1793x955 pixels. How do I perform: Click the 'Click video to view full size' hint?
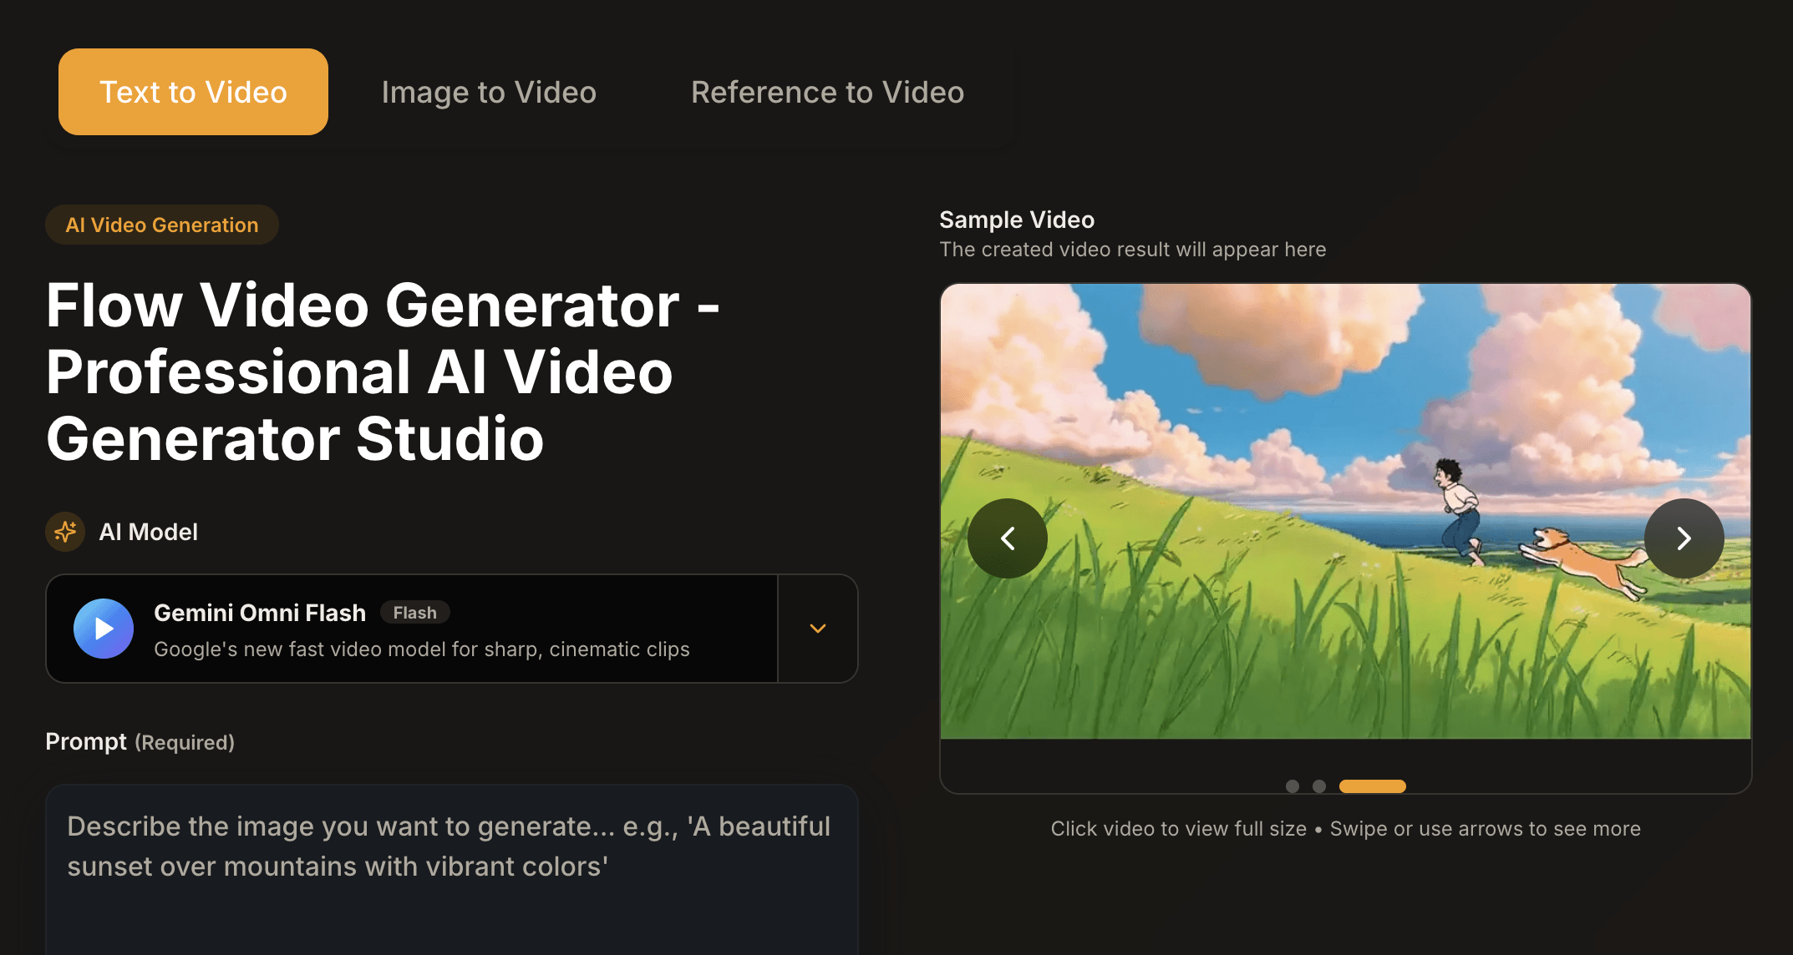coord(1179,829)
